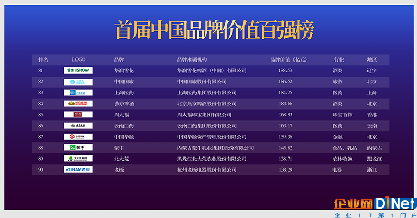Click '内蒙古蒙牛乳业(集团)股份有限公司'
417x218 pixels.
(x=215, y=148)
